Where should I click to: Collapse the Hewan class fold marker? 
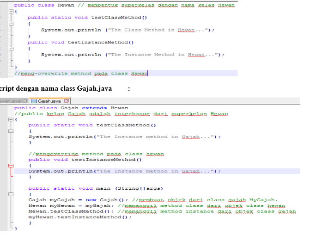click(x=11, y=12)
